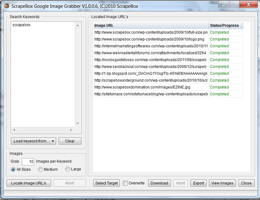The width and height of the screenshot is (260, 200).
Task: Clear the search keywords list
Action: point(70,141)
